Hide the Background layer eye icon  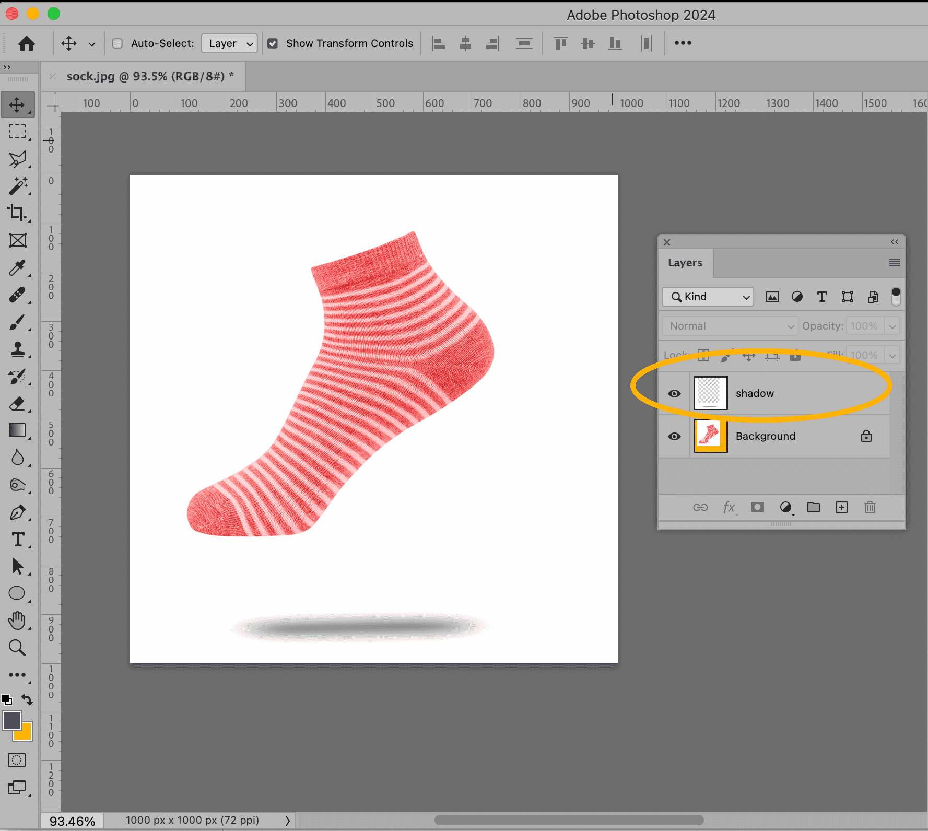click(x=674, y=436)
